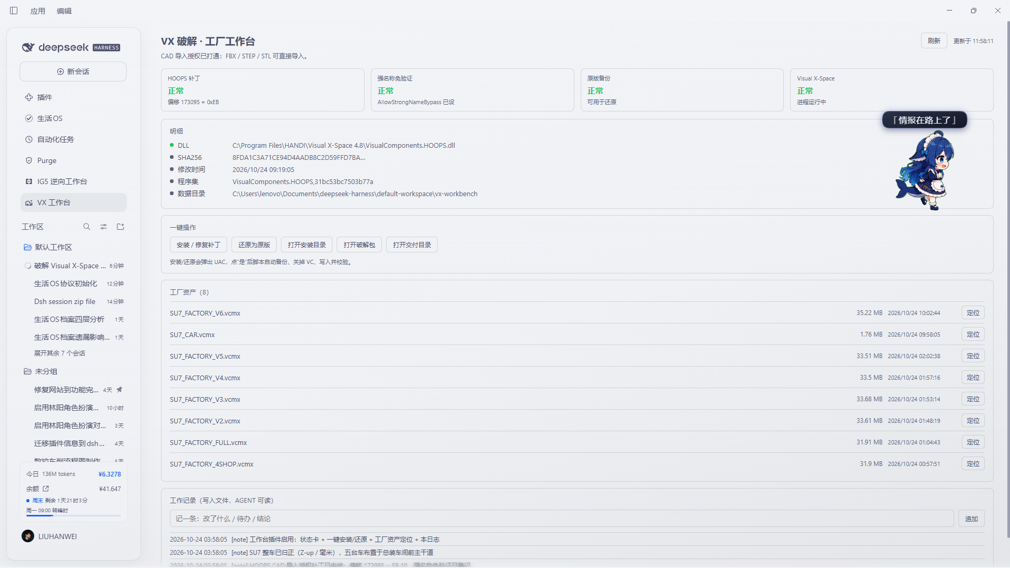
Task: Click 安装 / 修复补丁 button
Action: [x=198, y=245]
